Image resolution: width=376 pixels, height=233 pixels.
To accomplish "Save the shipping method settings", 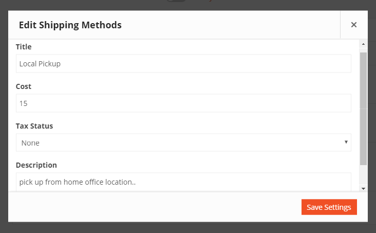I will tap(329, 207).
